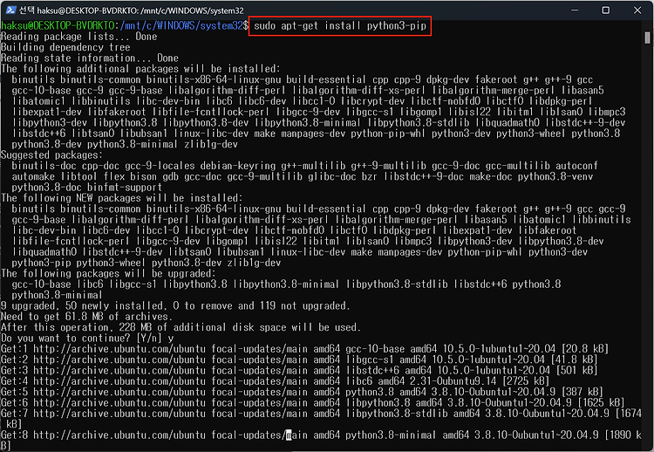654x452 pixels.
Task: Click 'The following additional packages will be installed:'
Action: [x=141, y=69]
